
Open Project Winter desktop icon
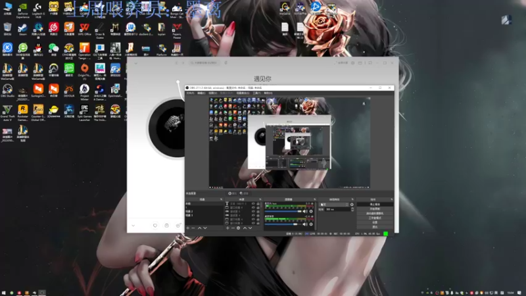pyautogui.click(x=85, y=91)
